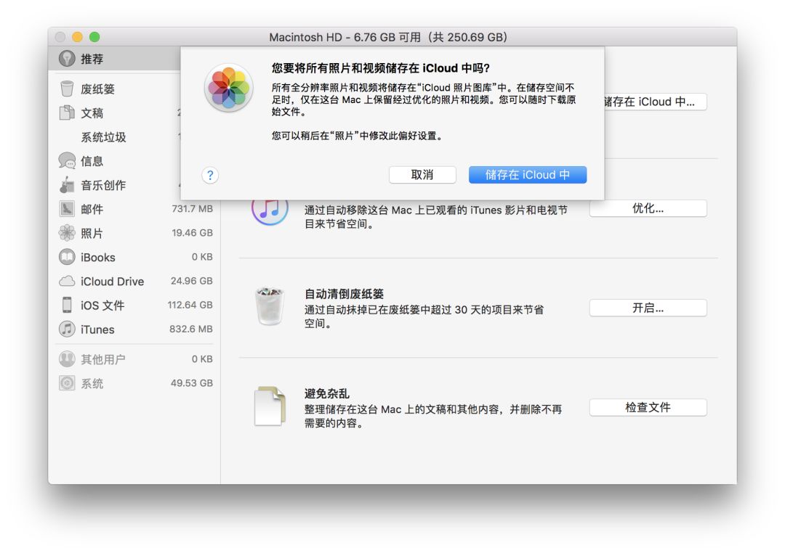Click the blank document icon for 避免杂乱
The height and width of the screenshot is (553, 785).
pos(270,406)
